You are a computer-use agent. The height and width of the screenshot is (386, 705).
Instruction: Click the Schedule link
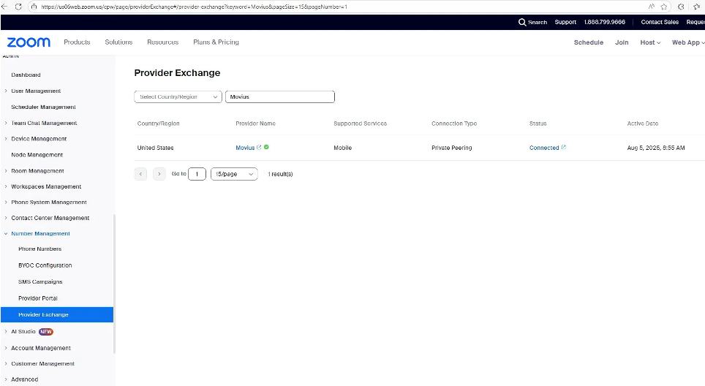(x=589, y=42)
